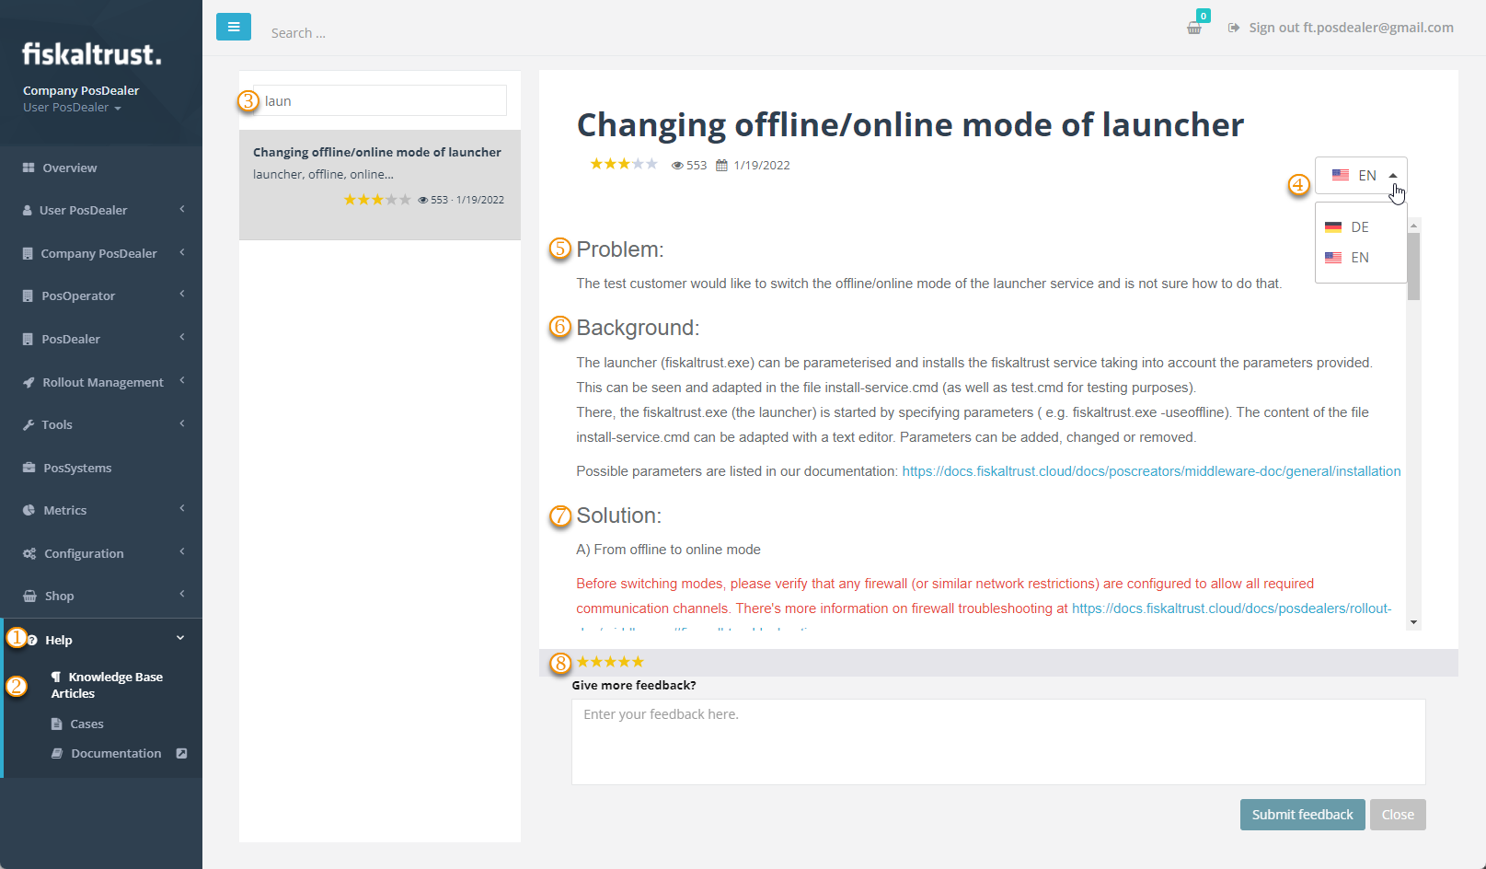This screenshot has height=869, width=1486.
Task: Toggle the hamburger sidebar menu button
Action: [x=234, y=27]
